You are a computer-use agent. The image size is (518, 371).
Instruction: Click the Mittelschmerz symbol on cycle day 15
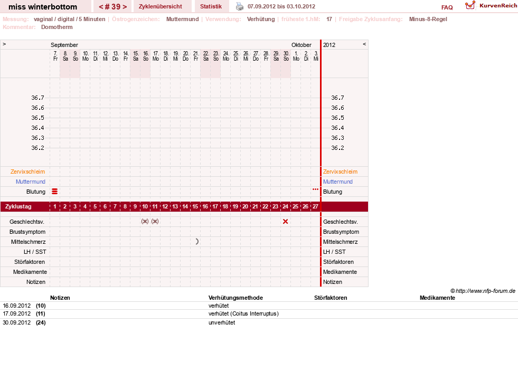tap(197, 242)
